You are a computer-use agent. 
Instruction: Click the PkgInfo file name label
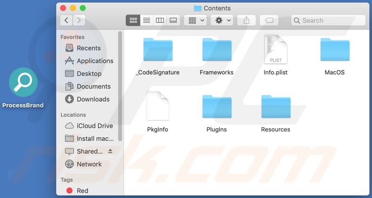[158, 129]
